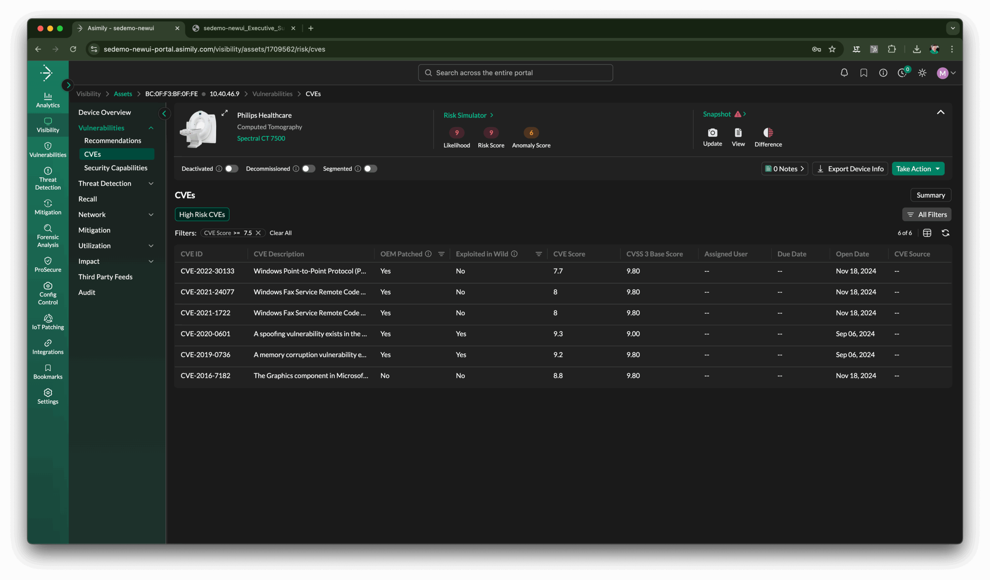The width and height of the screenshot is (990, 580).
Task: Expand the Threat Detection submenu
Action: pos(151,183)
